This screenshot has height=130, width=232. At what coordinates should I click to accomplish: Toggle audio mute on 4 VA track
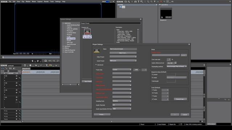pyautogui.click(x=17, y=78)
